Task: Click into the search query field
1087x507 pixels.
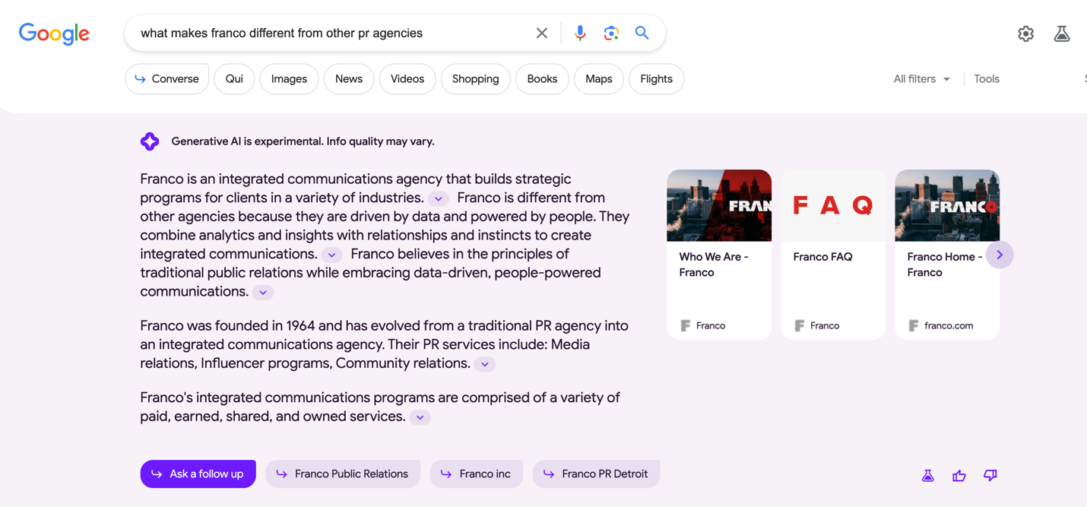Action: click(x=331, y=33)
